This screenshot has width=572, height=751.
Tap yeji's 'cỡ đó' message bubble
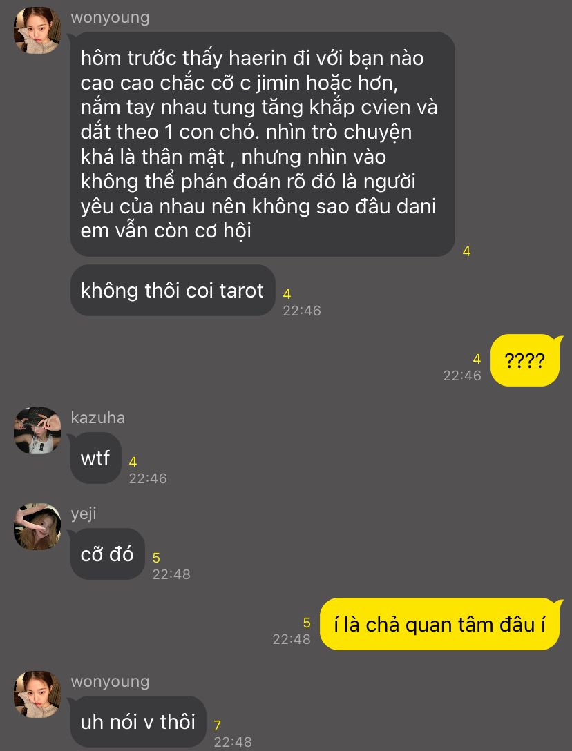click(x=107, y=554)
